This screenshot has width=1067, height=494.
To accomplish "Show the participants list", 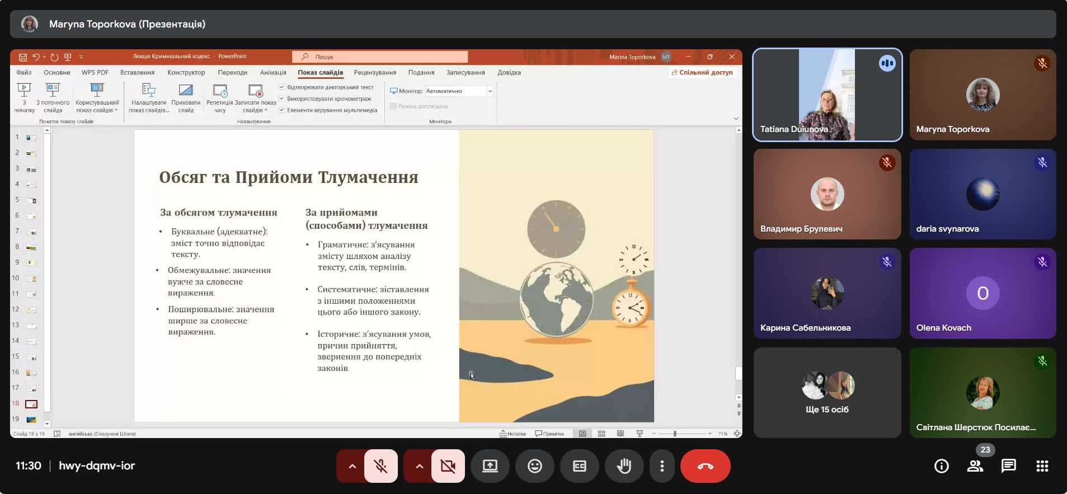I will click(x=975, y=466).
